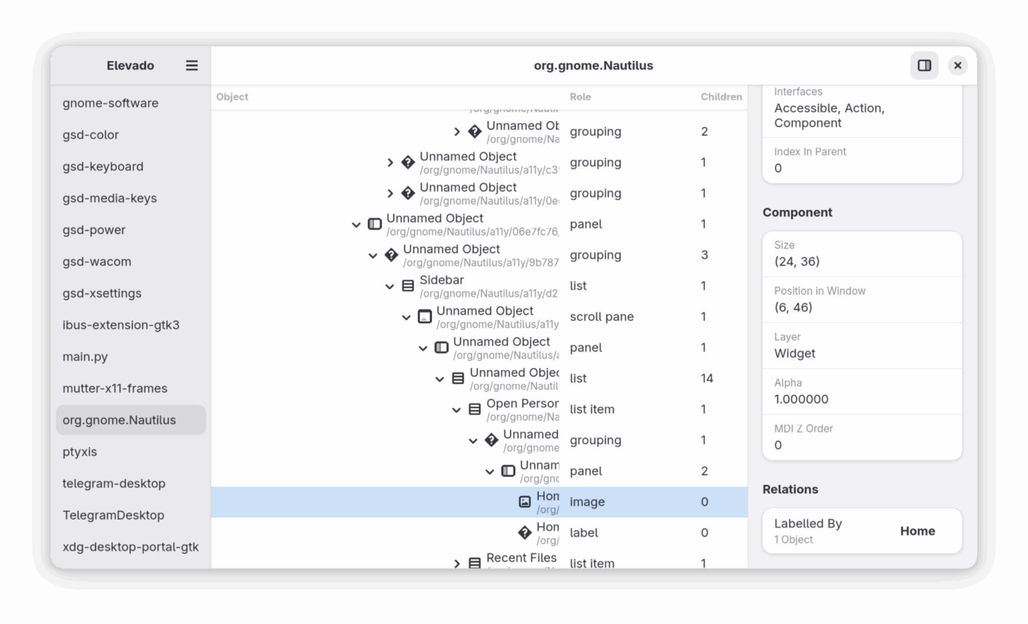Image resolution: width=1028 pixels, height=624 pixels.
Task: Click the diamond grouping icon with question mark
Action: (x=392, y=255)
